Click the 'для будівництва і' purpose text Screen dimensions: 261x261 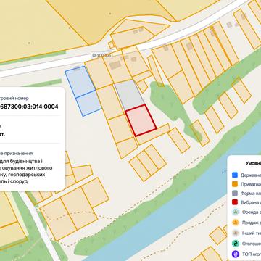22,161
